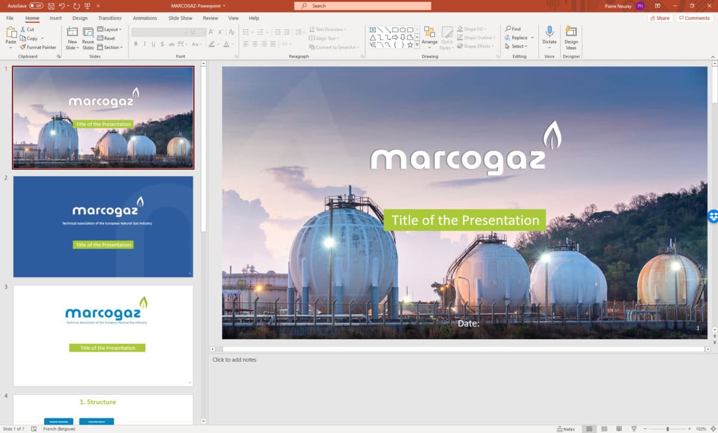Open the File menu

[10, 18]
